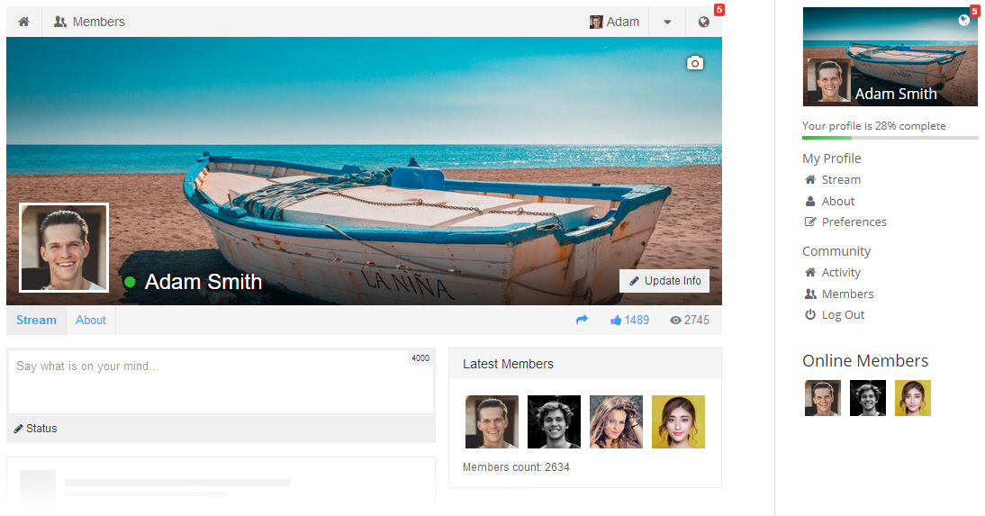Click the red 5 notification badge in top bar

719,9
